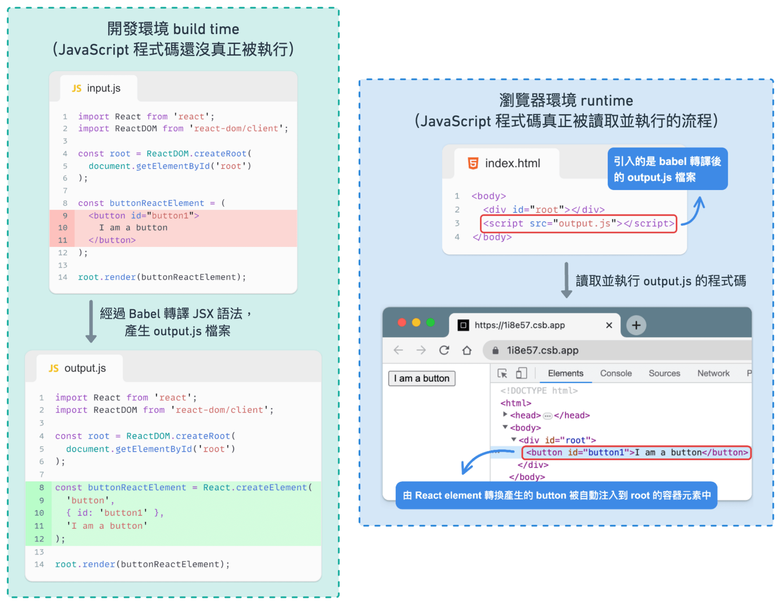781x605 pixels.
Task: Click the browser tab https://1i8e57.csb.app
Action: (x=534, y=325)
